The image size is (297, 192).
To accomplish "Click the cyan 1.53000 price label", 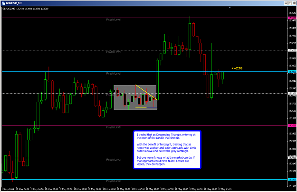I will [x=292, y=72].
